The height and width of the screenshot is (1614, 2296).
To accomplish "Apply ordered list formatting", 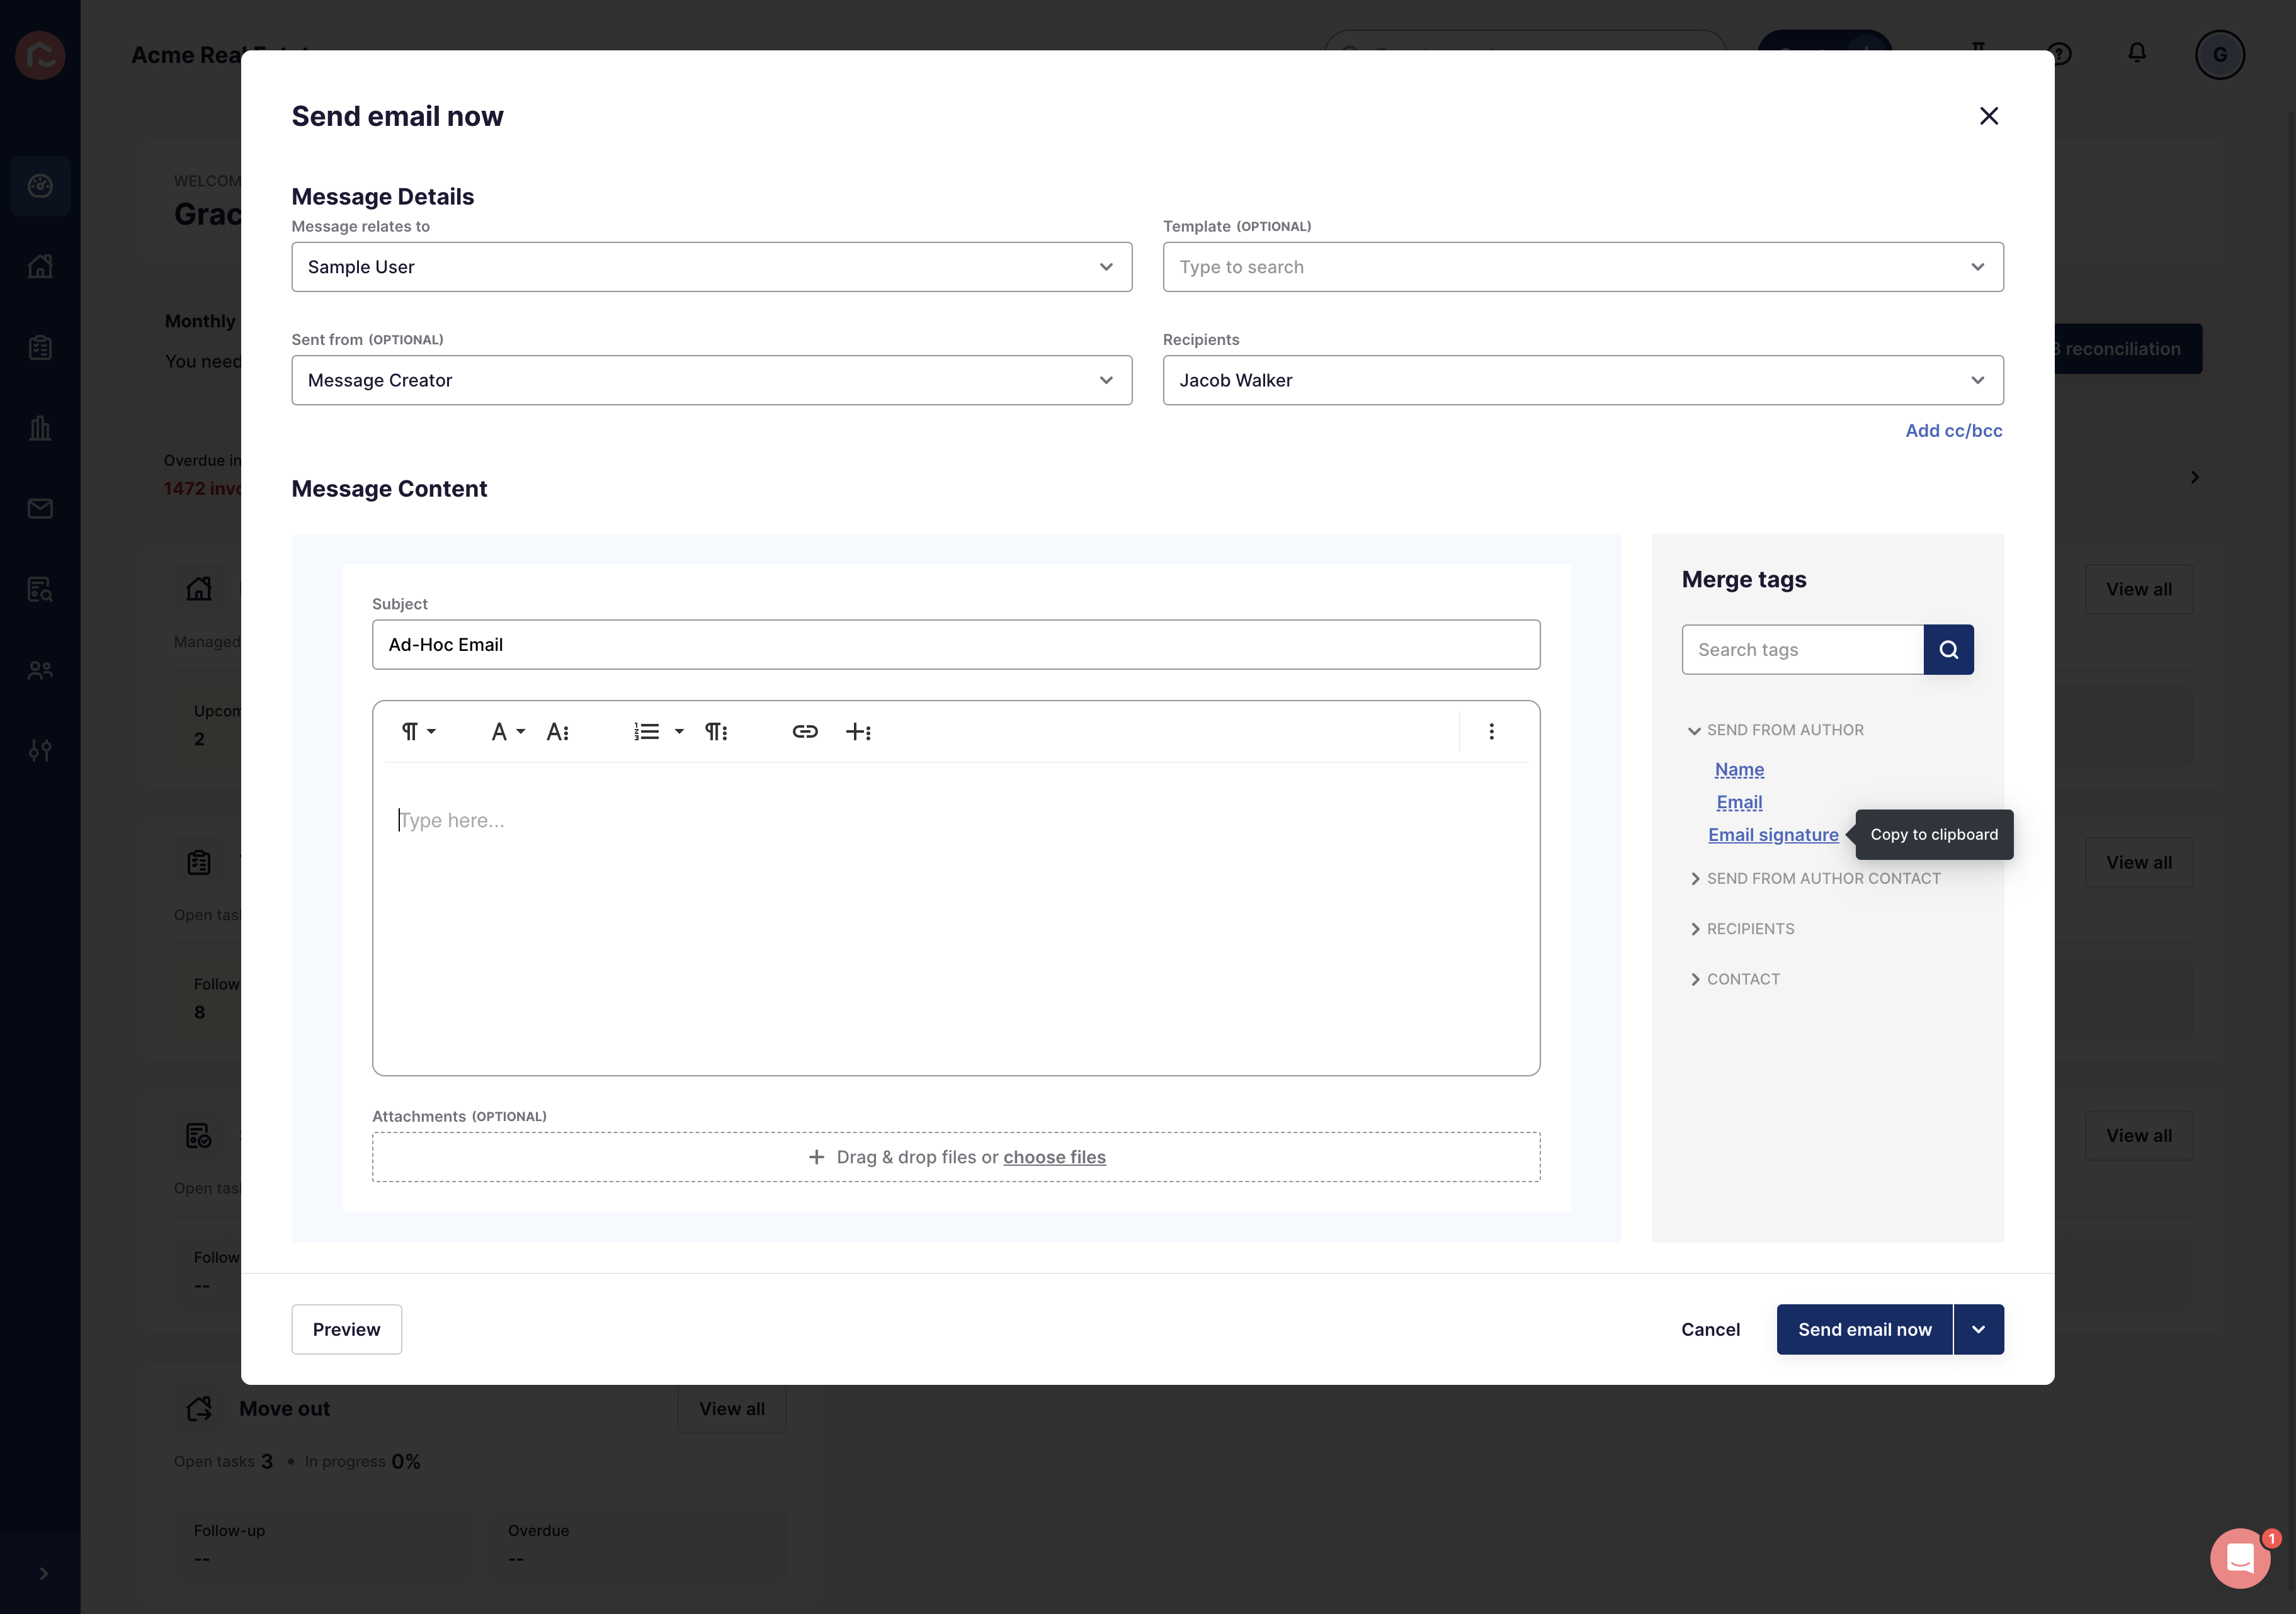I will pos(646,731).
